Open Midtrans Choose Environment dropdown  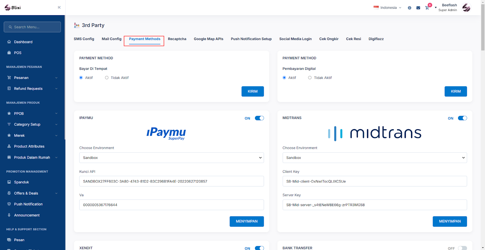coord(375,158)
